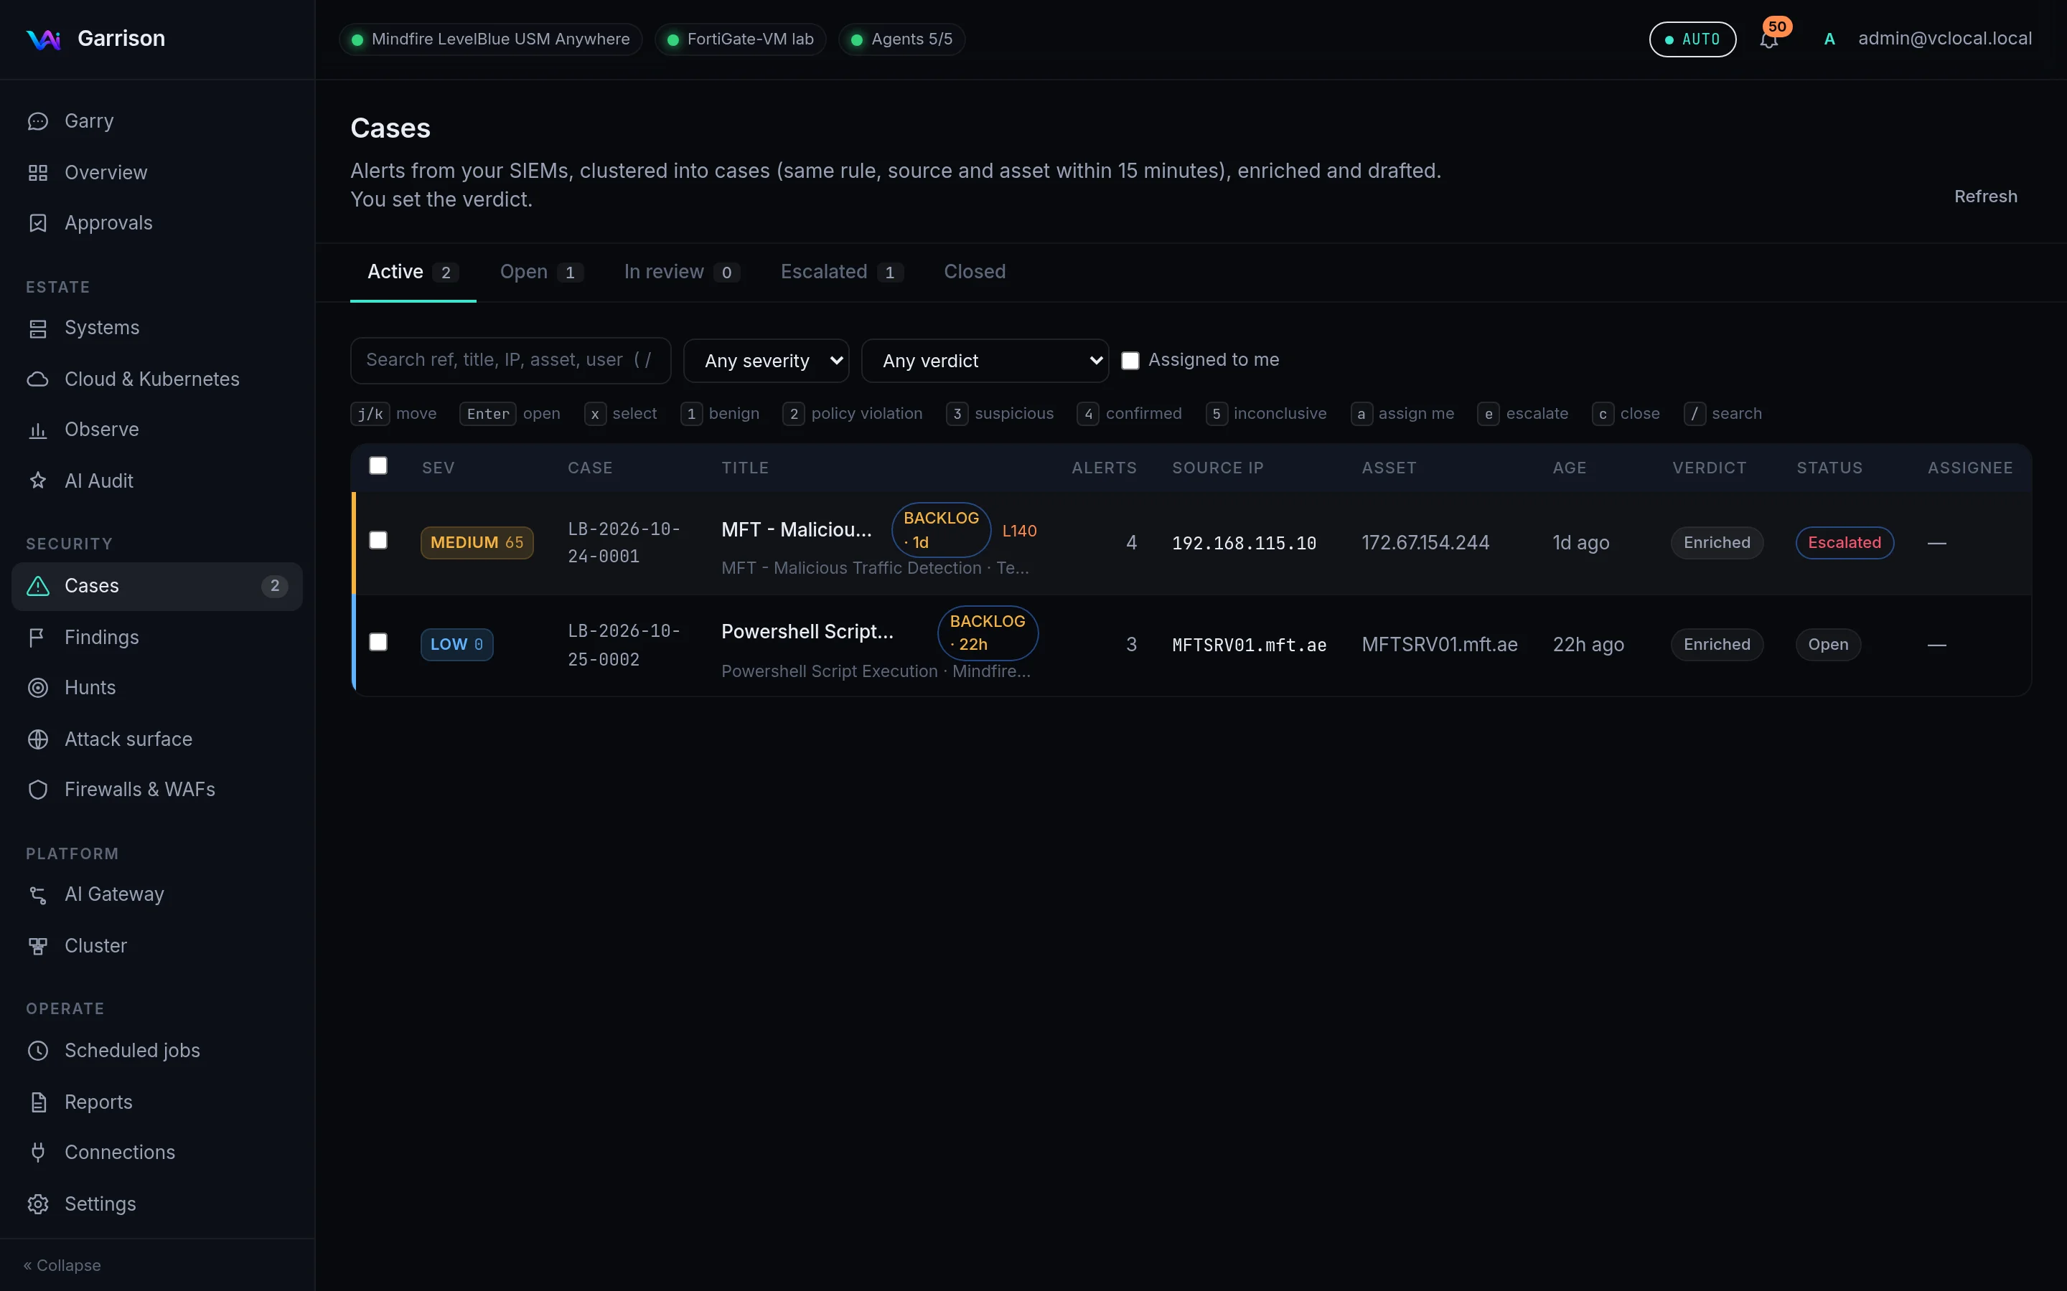2067x1291 pixels.
Task: Click the Refresh button
Action: pyautogui.click(x=1986, y=197)
